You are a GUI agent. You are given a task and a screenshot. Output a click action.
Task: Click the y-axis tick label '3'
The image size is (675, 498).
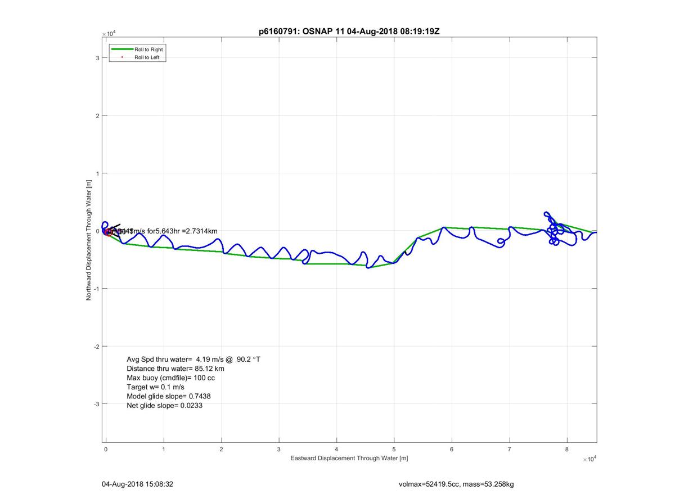coord(98,58)
